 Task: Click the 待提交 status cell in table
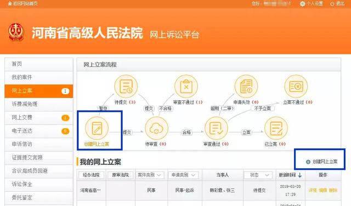pyautogui.click(x=259, y=190)
